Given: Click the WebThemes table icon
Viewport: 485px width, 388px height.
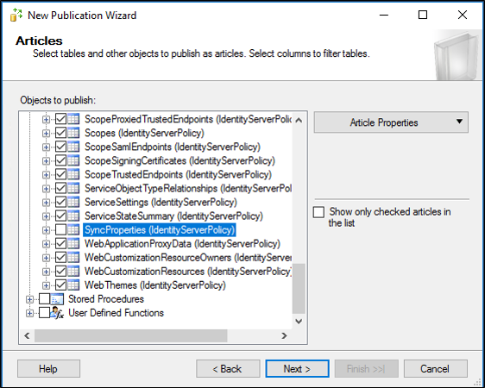Looking at the screenshot, I should 73,285.
